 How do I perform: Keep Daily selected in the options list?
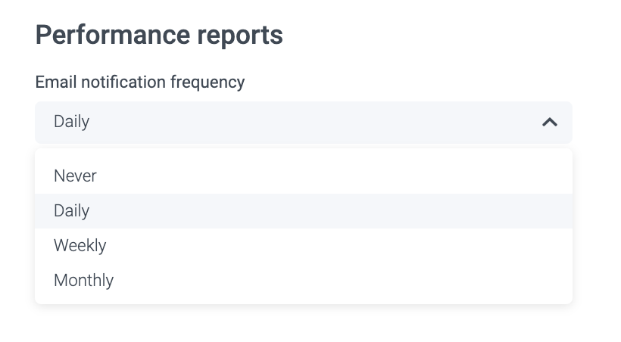[72, 211]
